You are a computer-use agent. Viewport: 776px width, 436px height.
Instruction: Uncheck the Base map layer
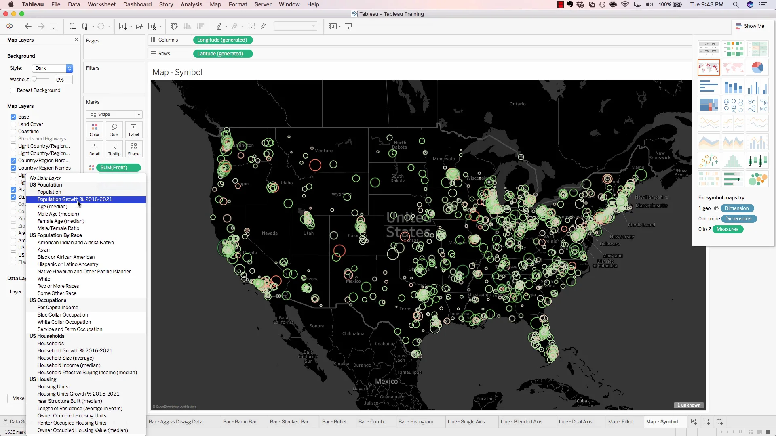13,117
